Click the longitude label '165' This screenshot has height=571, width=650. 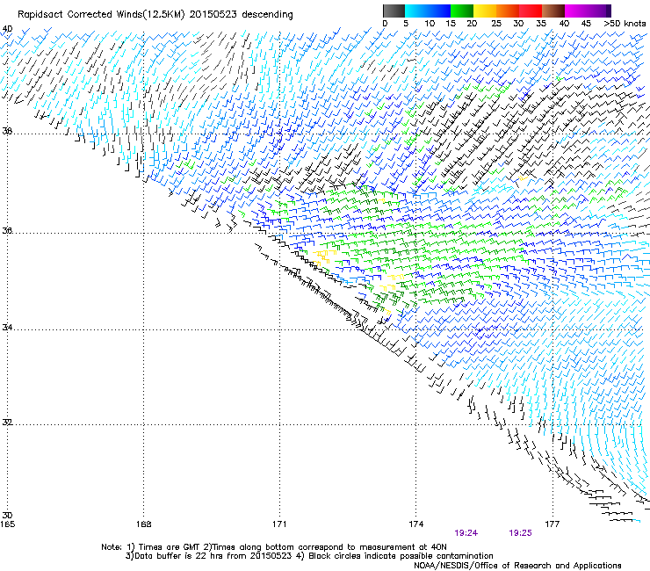click(7, 524)
